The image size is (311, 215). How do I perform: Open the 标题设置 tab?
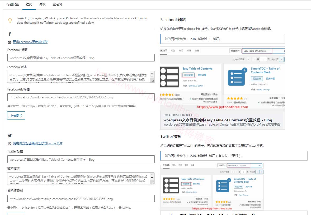click(13, 4)
